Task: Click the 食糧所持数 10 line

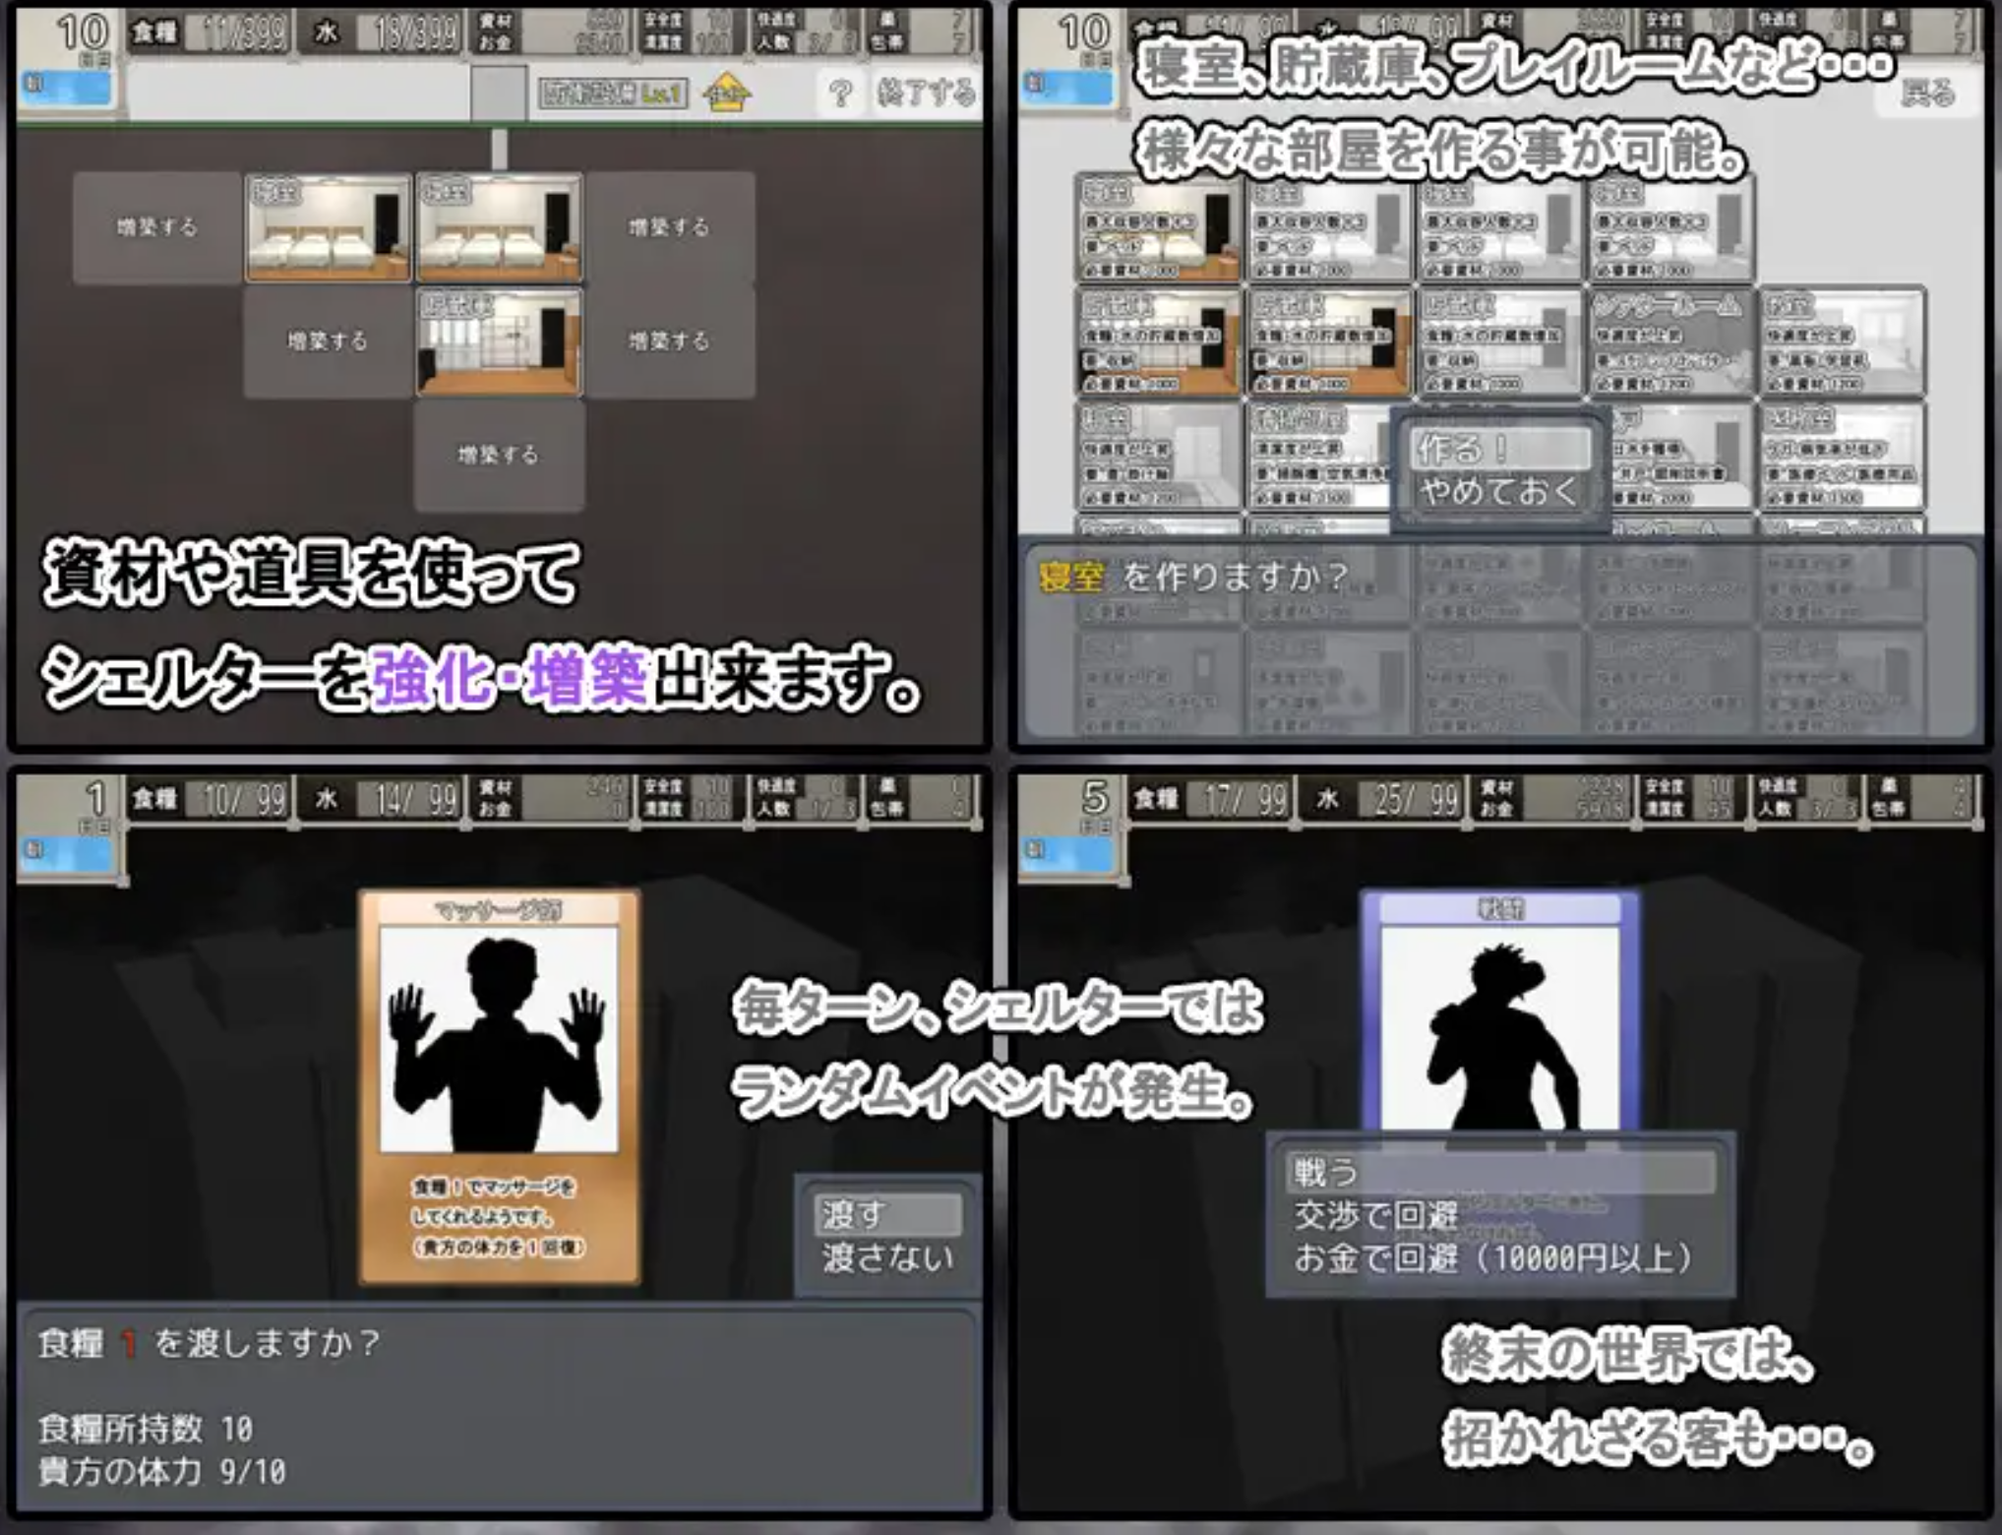Action: (x=146, y=1428)
